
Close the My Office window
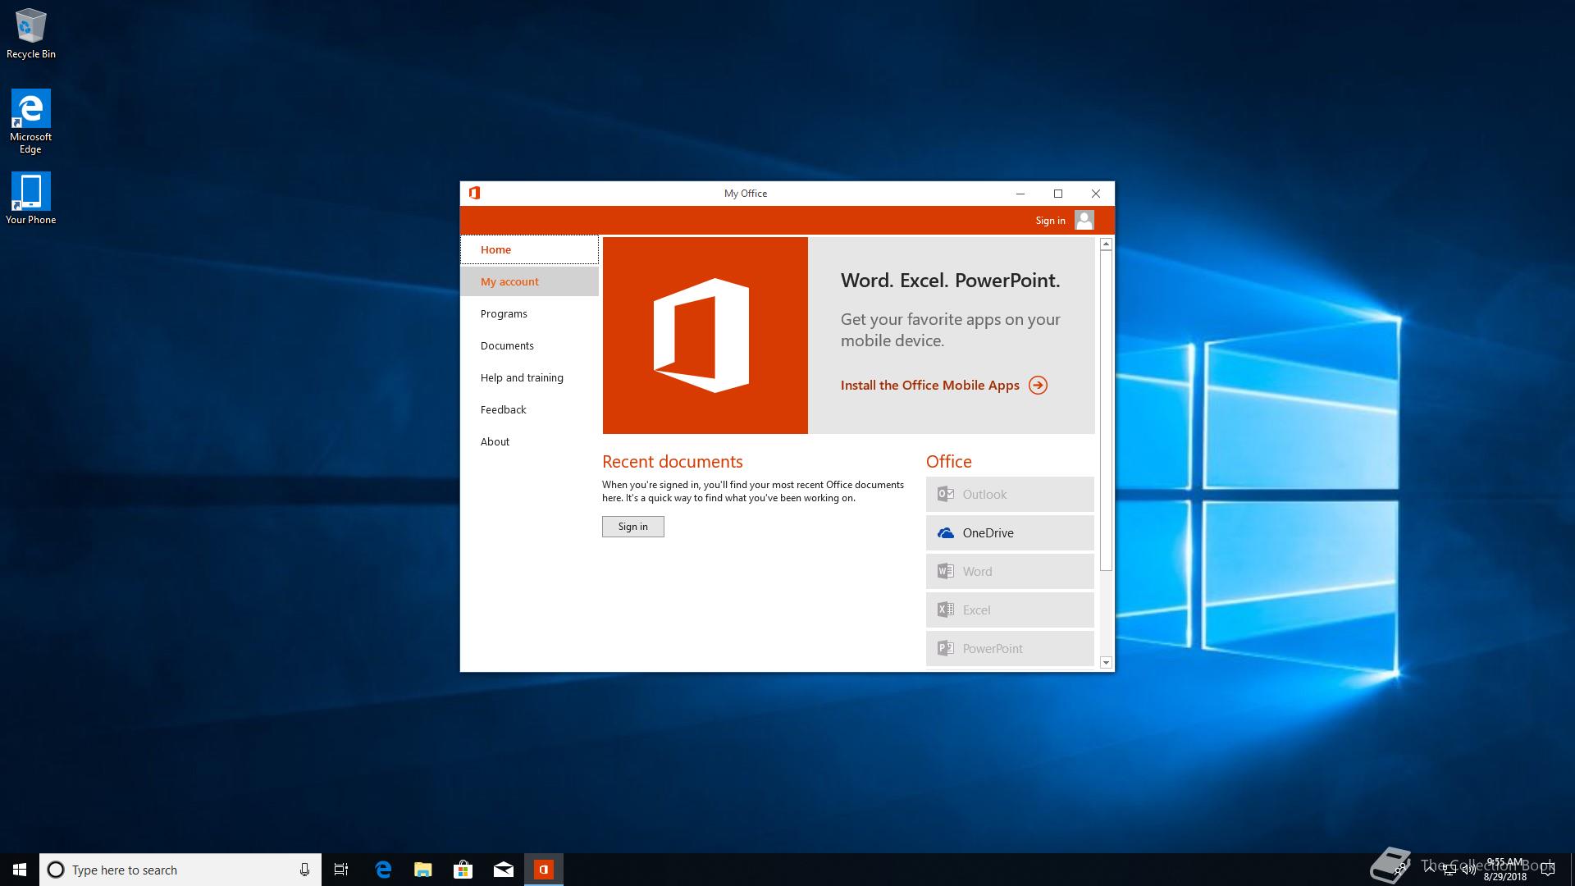click(x=1096, y=194)
